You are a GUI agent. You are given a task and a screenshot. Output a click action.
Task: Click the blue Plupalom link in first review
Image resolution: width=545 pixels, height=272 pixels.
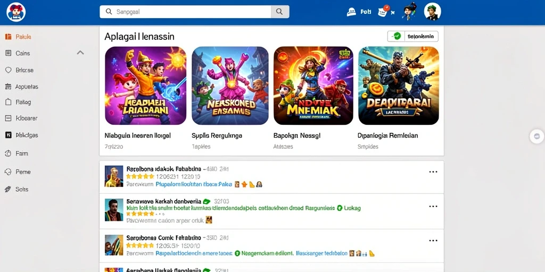coord(194,184)
